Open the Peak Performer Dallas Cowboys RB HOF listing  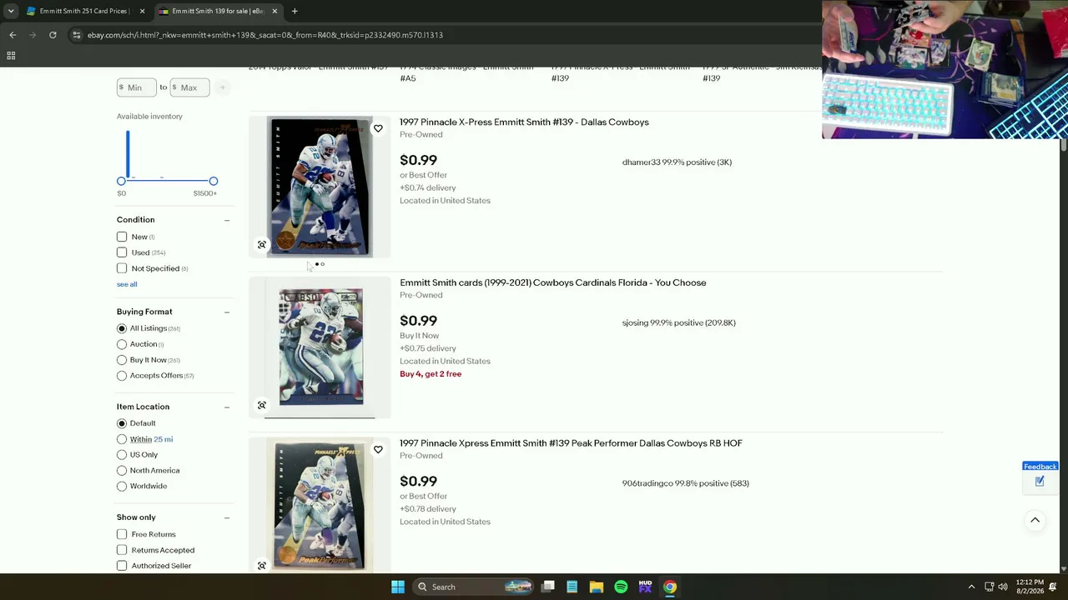(x=571, y=443)
